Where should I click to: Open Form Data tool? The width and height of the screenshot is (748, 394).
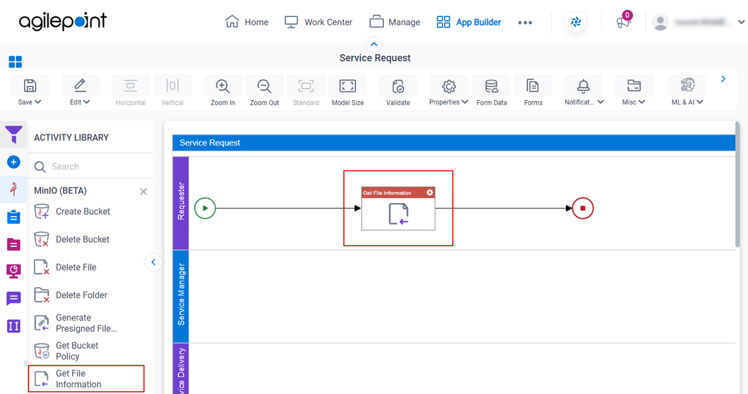pos(491,86)
